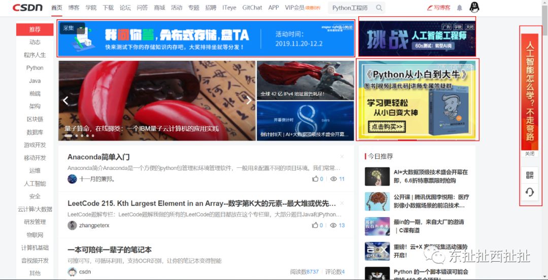548x280 pixels.
Task: Open the QR code icon in side toolbar
Action: (529, 176)
